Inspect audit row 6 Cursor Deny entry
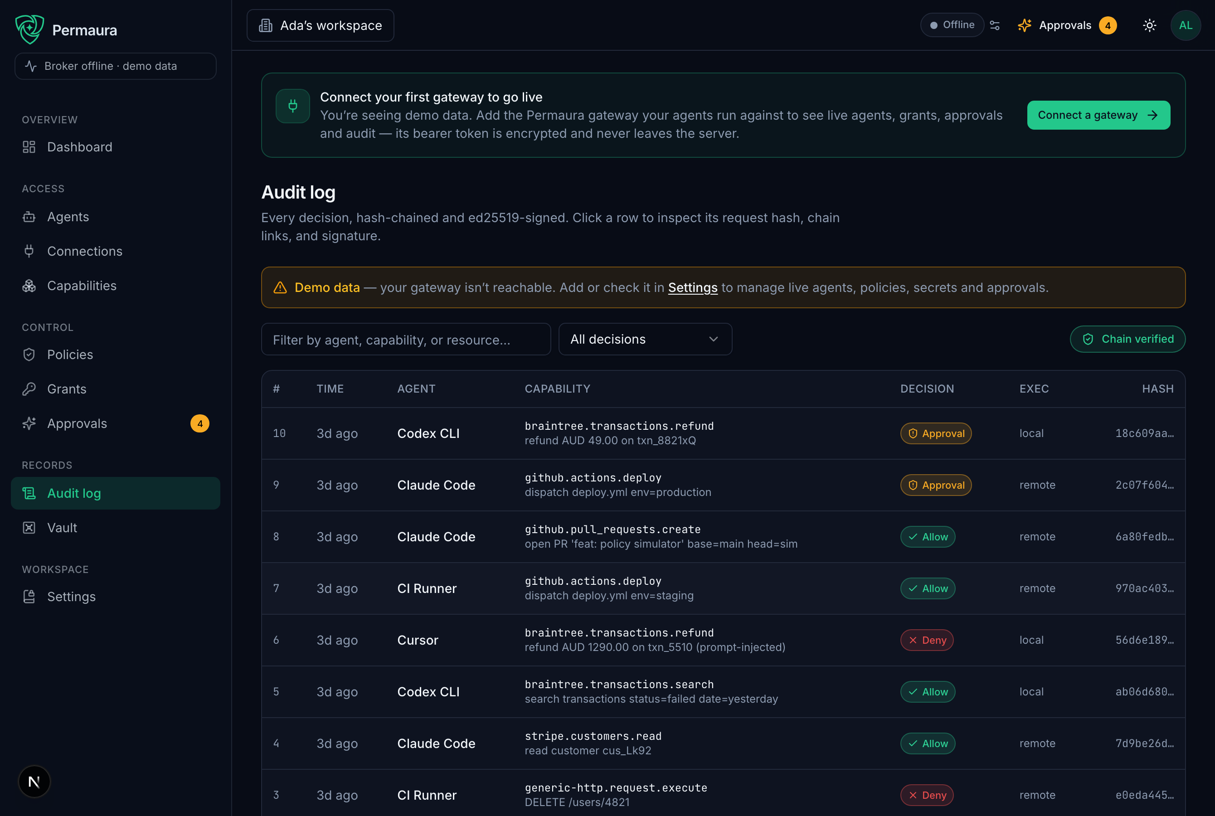The width and height of the screenshot is (1215, 816). click(x=723, y=640)
